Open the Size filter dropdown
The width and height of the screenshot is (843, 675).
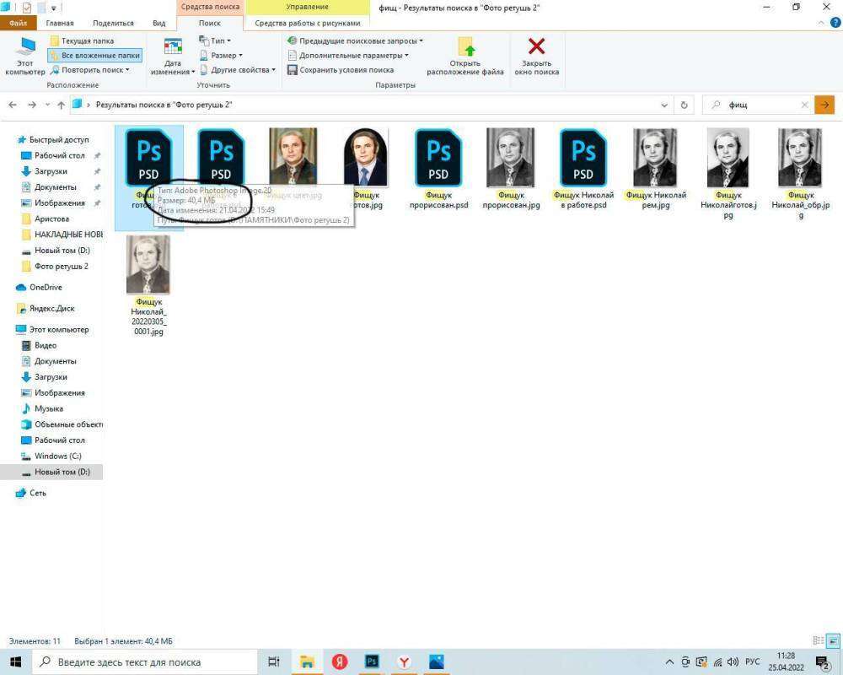pyautogui.click(x=221, y=56)
